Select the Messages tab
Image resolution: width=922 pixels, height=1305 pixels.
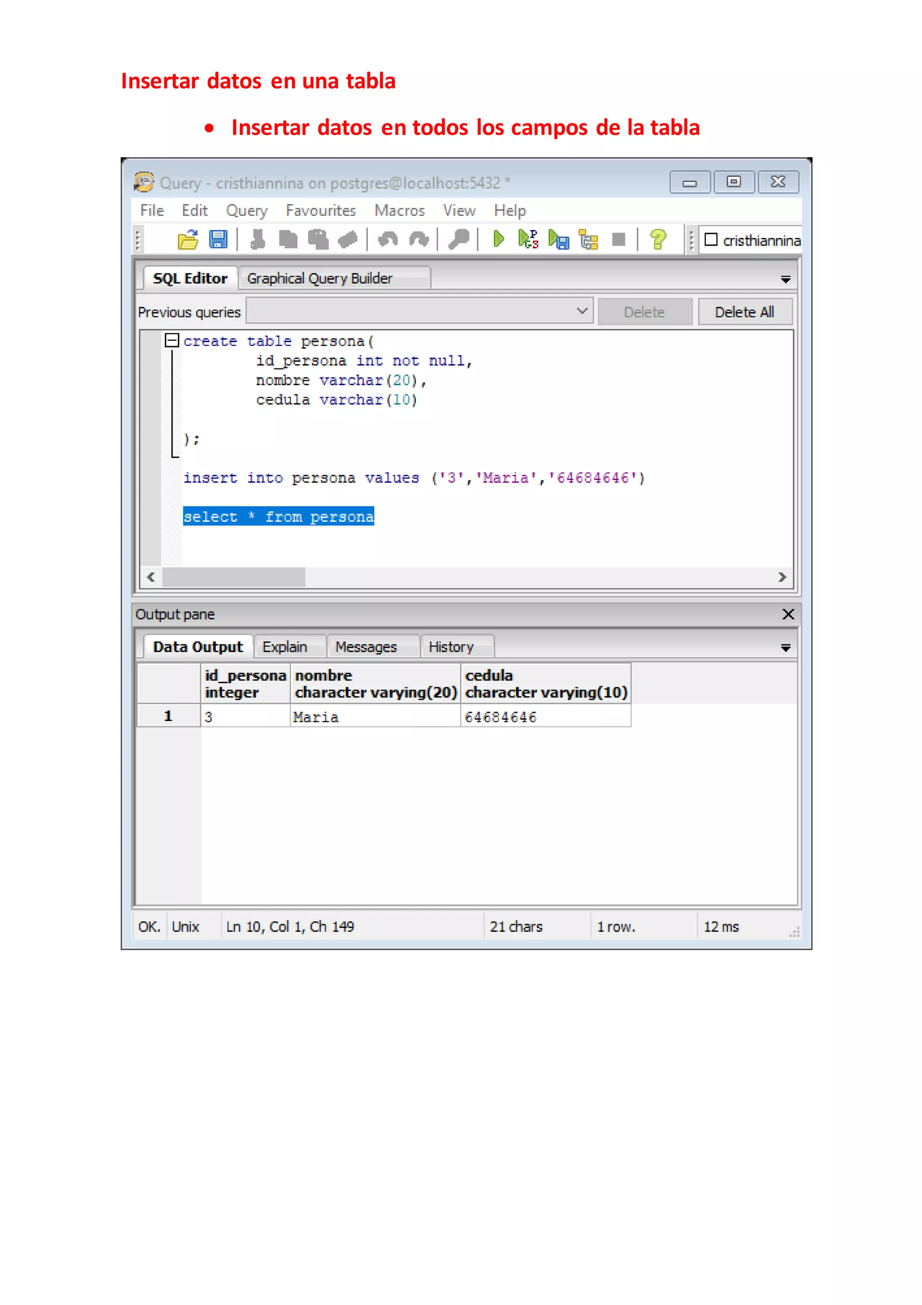pos(373,647)
